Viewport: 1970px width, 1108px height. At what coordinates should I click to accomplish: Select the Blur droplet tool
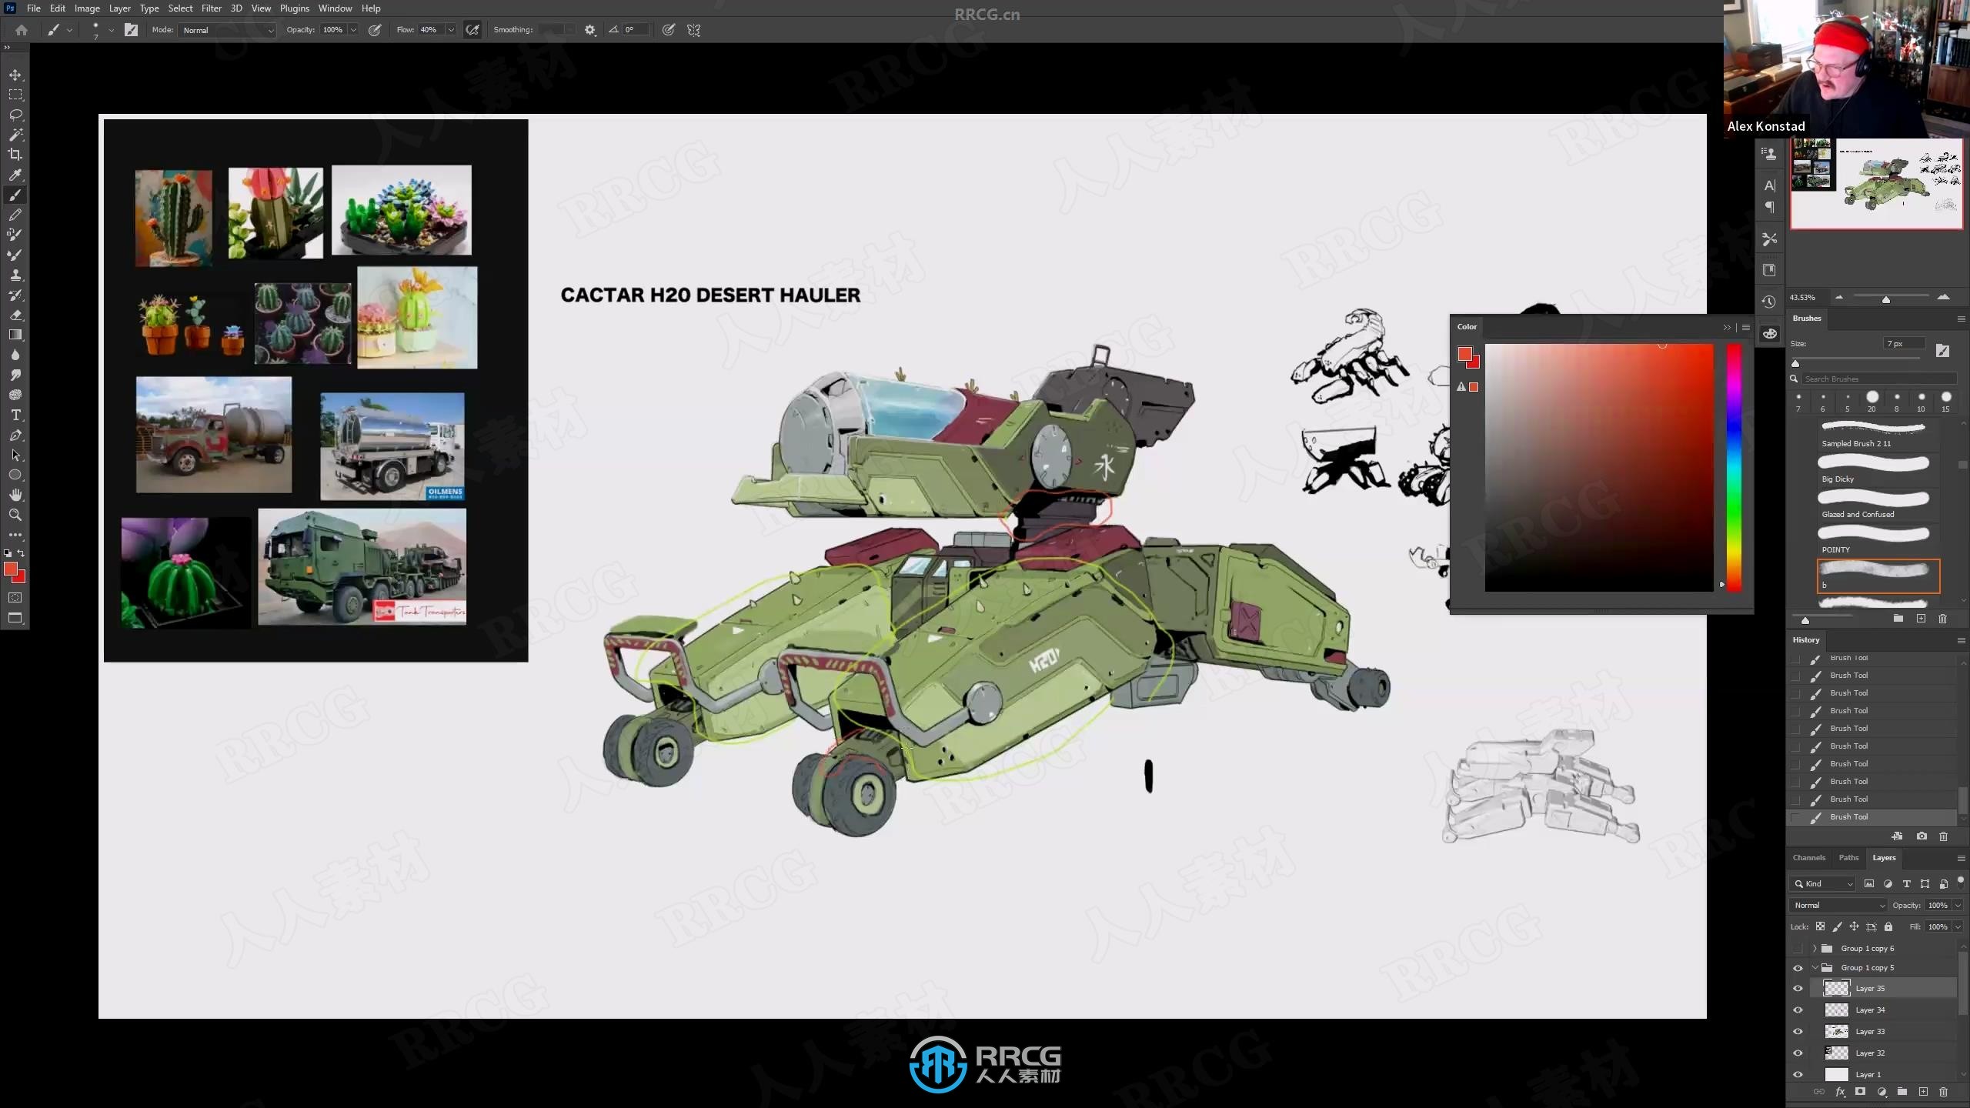point(15,355)
